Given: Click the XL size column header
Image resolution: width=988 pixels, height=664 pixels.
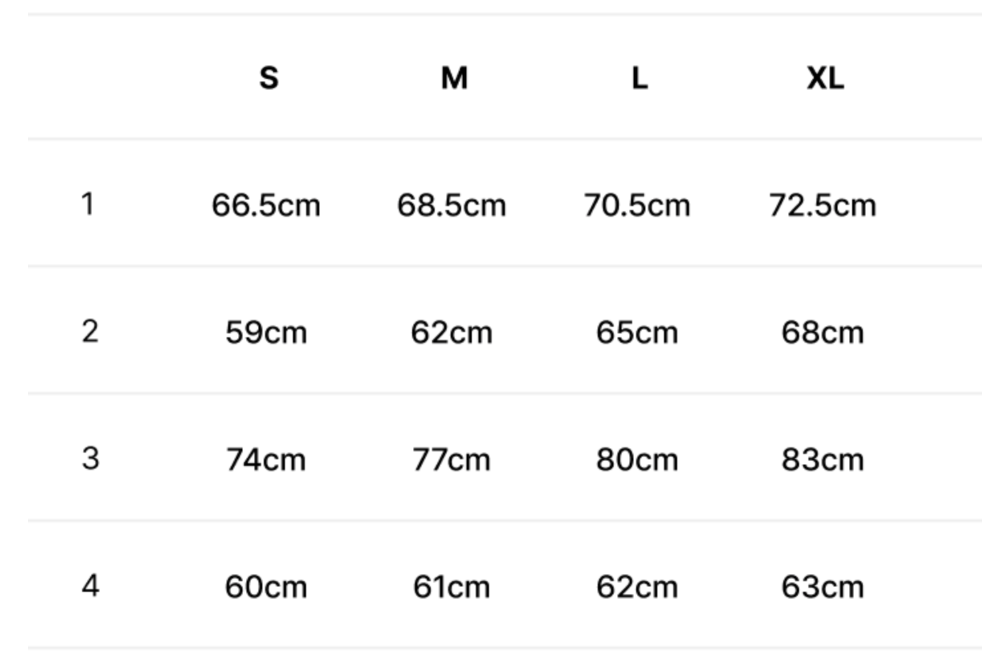Looking at the screenshot, I should coord(825,78).
